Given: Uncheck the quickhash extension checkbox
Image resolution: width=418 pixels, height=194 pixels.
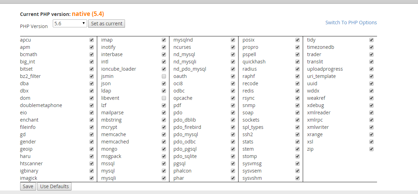Looking at the screenshot, I should 298,62.
